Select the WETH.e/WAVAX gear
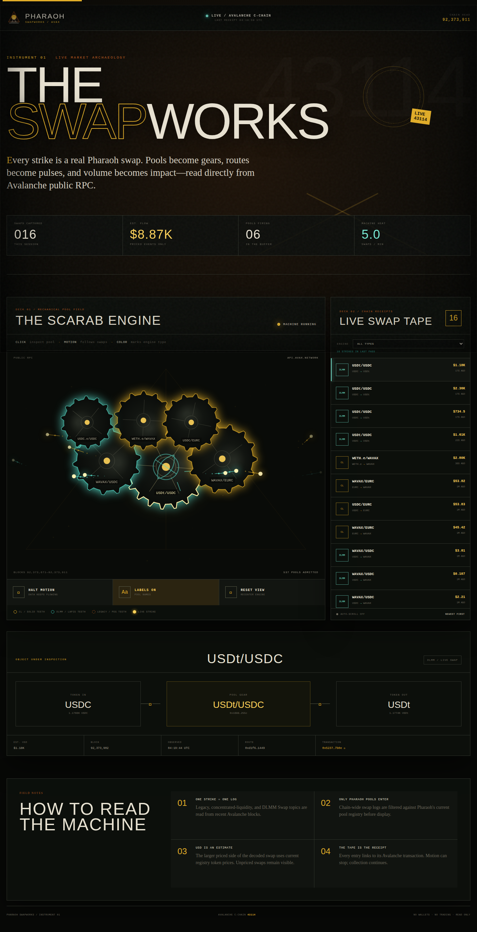Screen dimensions: 477x932 [143, 420]
